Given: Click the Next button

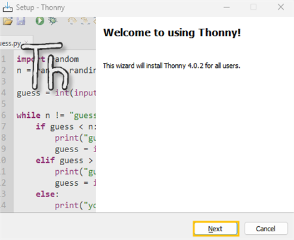Looking at the screenshot, I should (216, 229).
